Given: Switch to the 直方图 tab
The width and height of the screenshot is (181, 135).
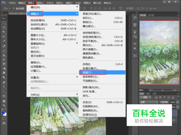Looking at the screenshot, I should tap(151, 15).
